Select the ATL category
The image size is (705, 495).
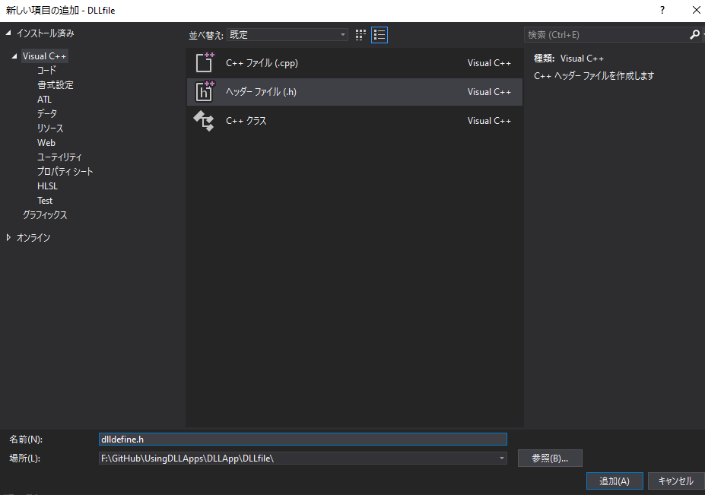coord(44,100)
